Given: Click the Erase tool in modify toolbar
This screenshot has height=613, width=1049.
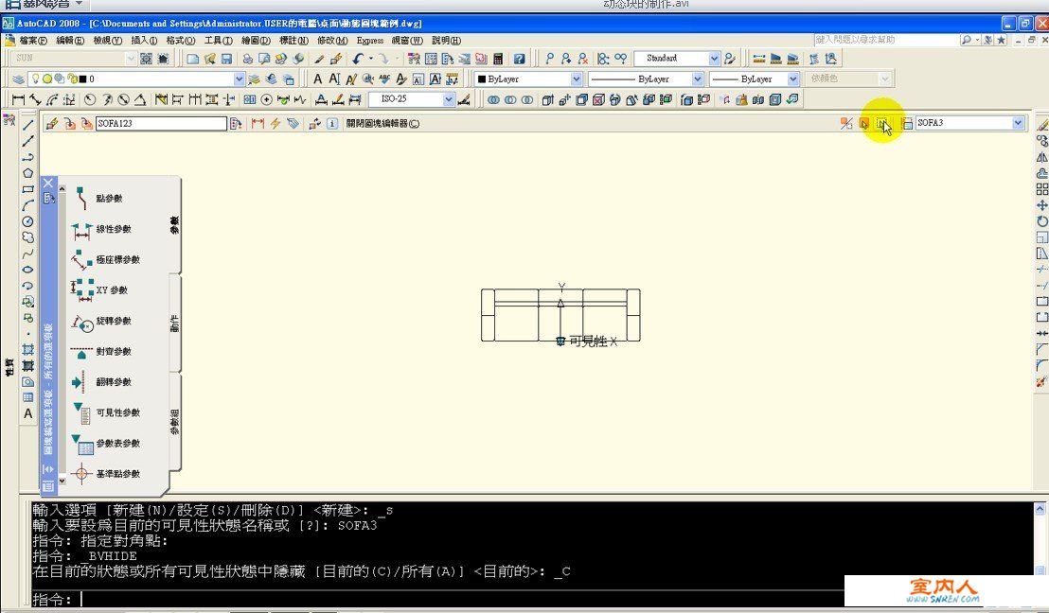Looking at the screenshot, I should pyautogui.click(x=1041, y=125).
